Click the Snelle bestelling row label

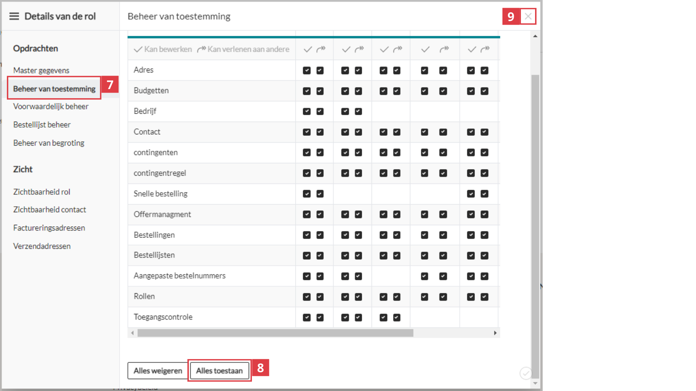161,194
